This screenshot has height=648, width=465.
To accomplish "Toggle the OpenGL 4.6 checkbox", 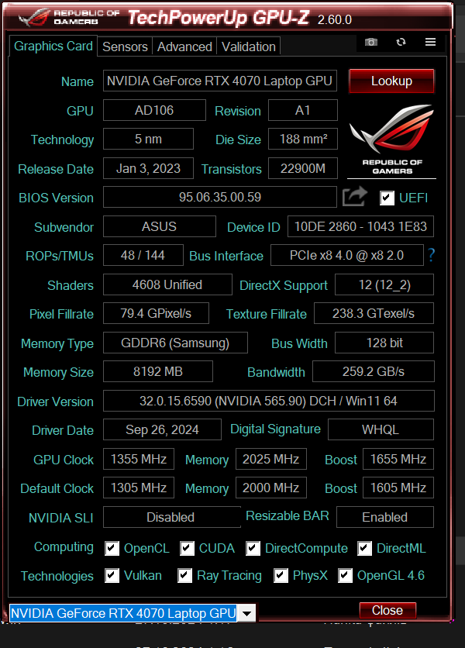I will coord(345,575).
